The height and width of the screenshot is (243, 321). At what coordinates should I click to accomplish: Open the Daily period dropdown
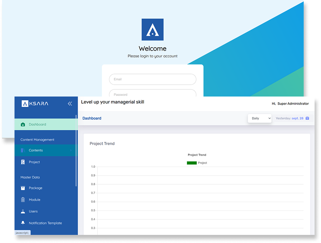260,118
